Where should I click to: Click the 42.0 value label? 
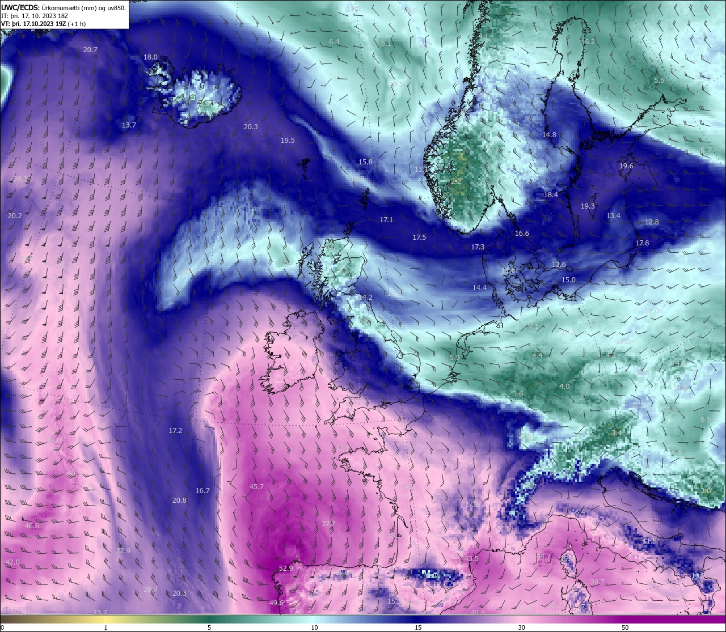[x=12, y=562]
